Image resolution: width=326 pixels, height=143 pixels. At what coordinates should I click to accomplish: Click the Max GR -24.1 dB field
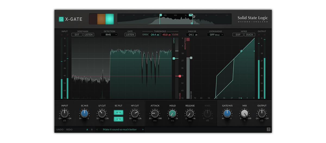[x=192, y=35]
